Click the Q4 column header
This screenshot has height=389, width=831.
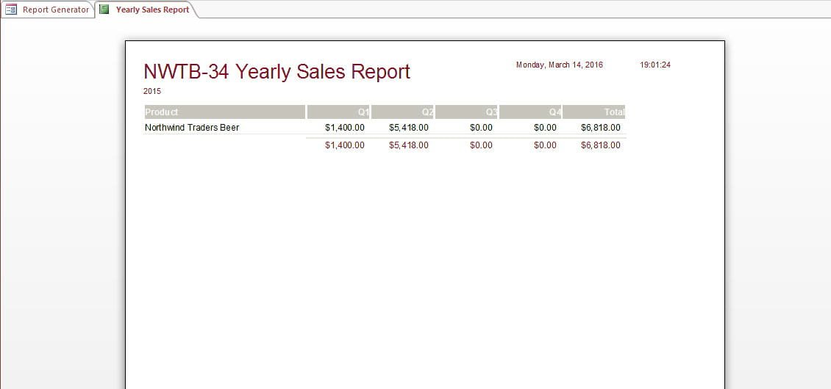click(530, 112)
